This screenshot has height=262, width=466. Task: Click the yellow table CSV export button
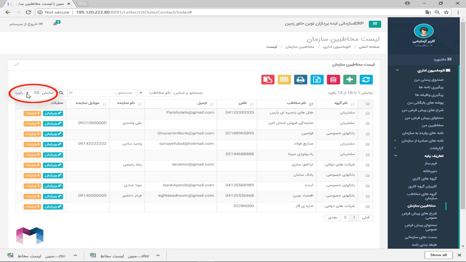[284, 80]
